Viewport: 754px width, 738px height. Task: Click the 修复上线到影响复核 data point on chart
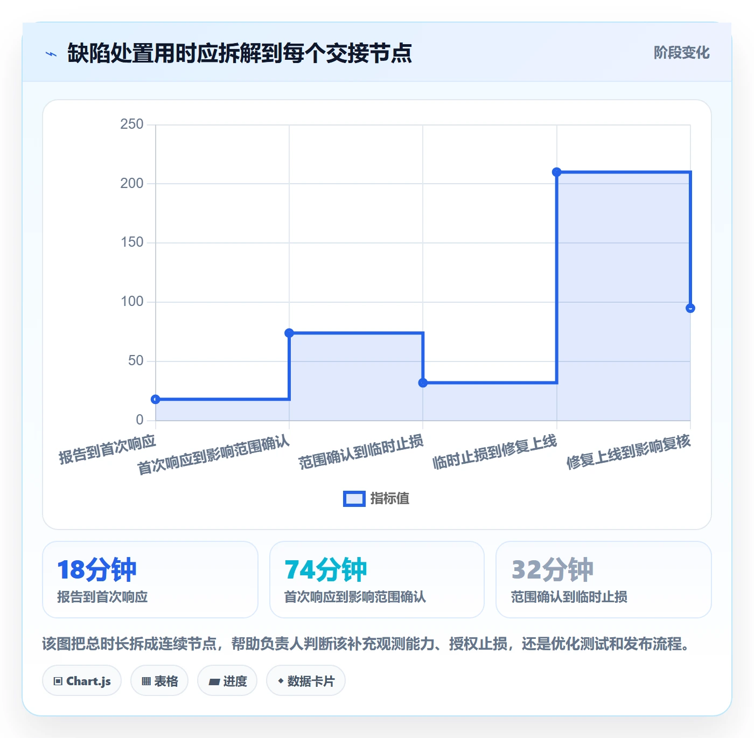tap(690, 308)
